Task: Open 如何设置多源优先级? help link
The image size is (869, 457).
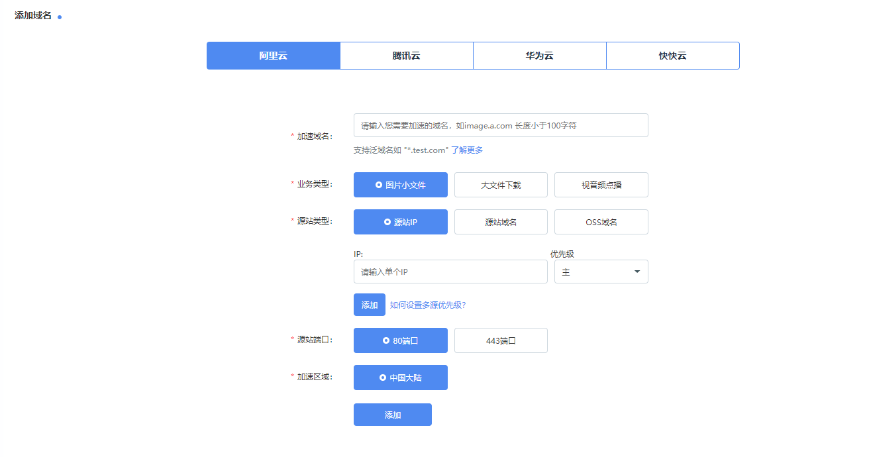Action: click(428, 305)
